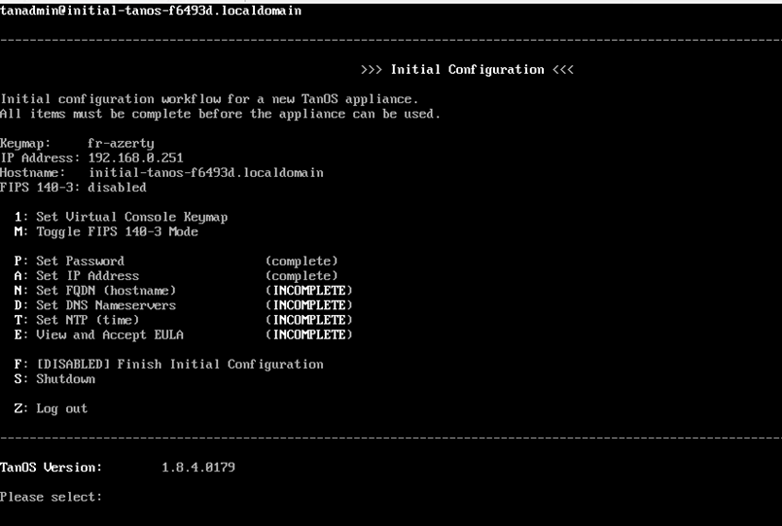Click the 'Please select:' input prompt
Screen dimensions: 782x526
click(x=52, y=497)
